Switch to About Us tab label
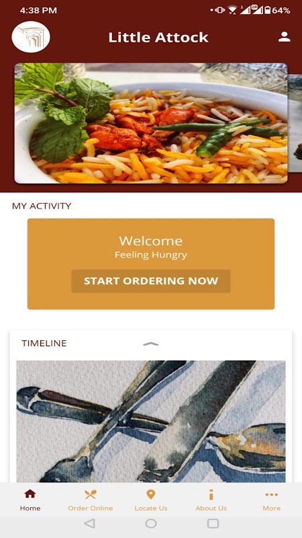 click(x=211, y=508)
